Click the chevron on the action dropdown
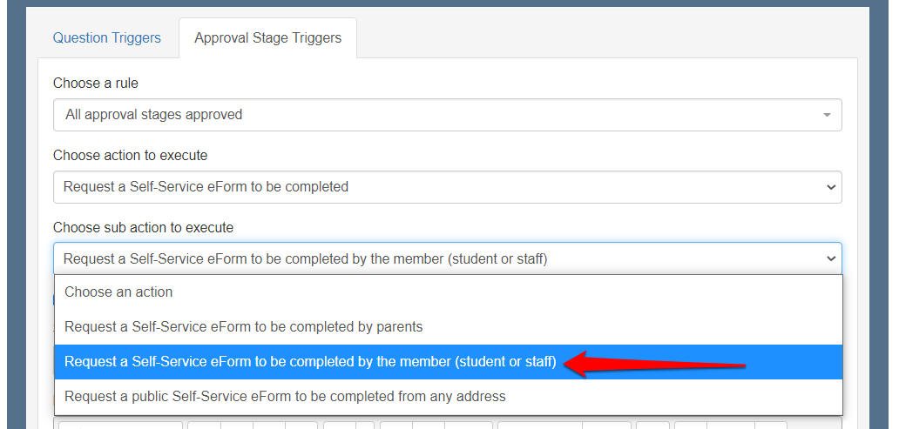This screenshot has height=429, width=899. (830, 187)
